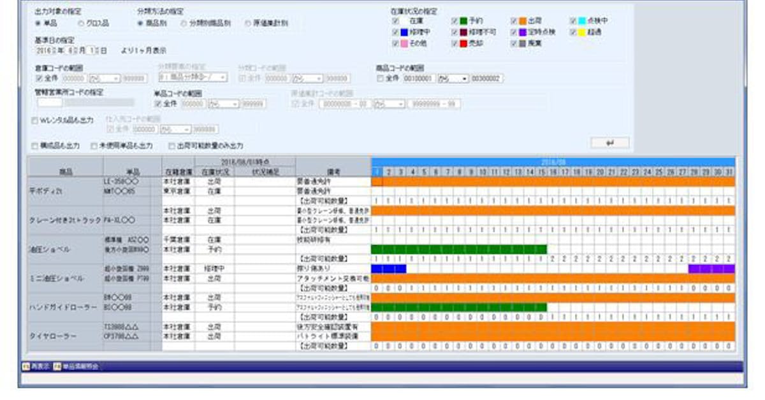Screen dimensions: 765x400
Task: Click the red 売却 color swatch
Action: coord(463,43)
